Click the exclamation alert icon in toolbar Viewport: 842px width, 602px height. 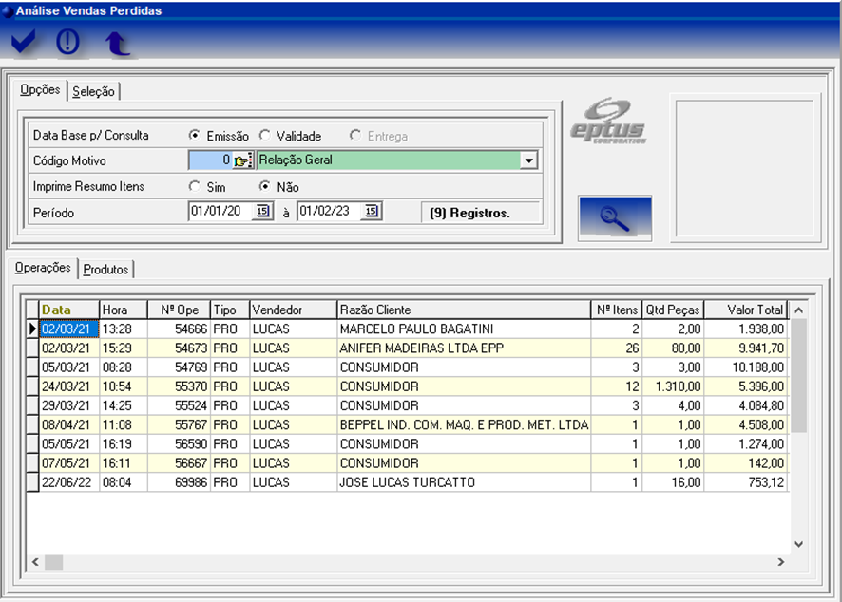(x=67, y=43)
